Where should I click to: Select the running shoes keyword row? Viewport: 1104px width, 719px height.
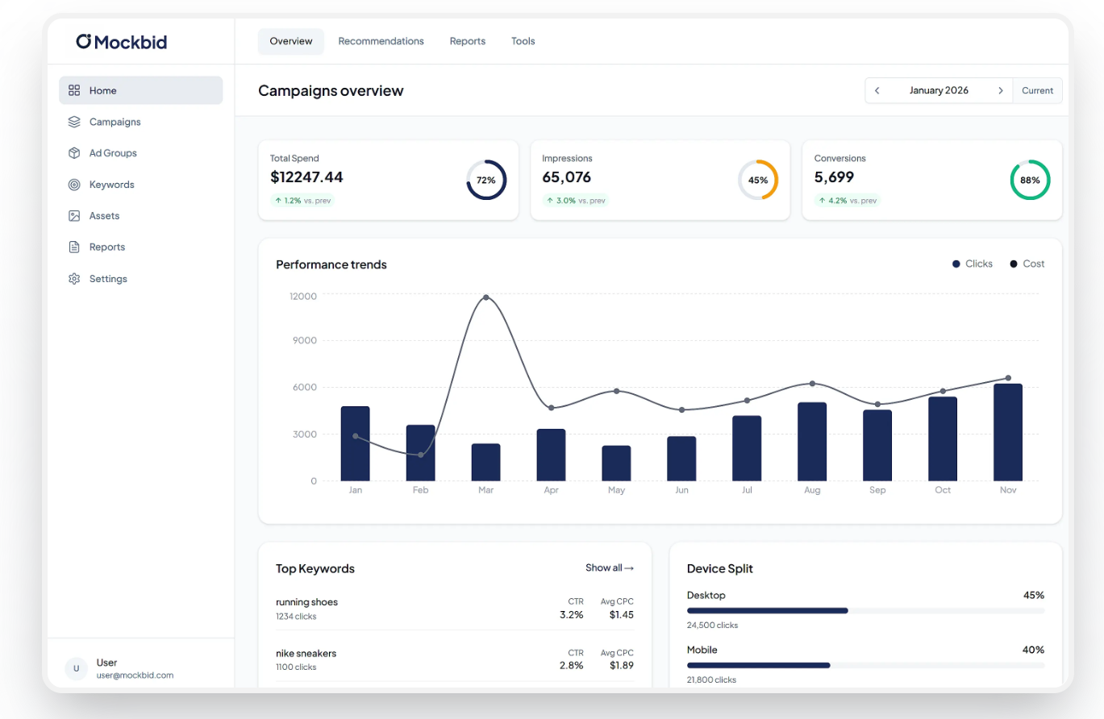point(454,608)
